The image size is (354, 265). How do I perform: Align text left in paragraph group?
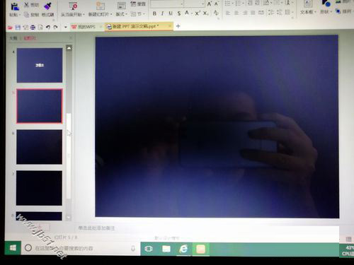coord(228,13)
